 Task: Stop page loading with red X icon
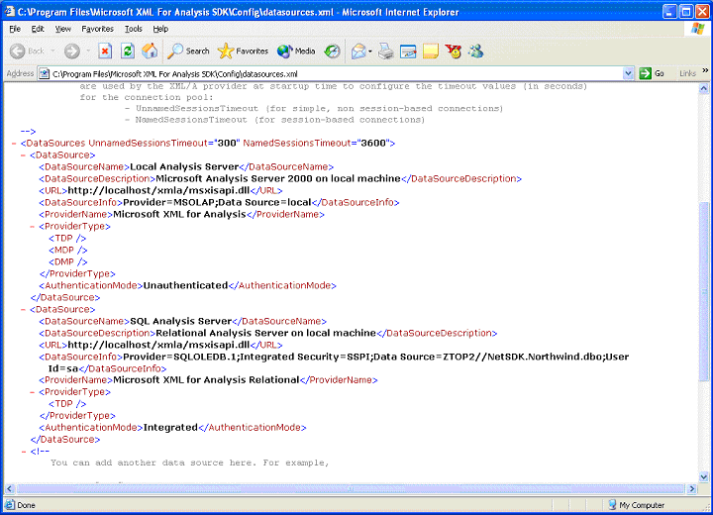coord(105,51)
